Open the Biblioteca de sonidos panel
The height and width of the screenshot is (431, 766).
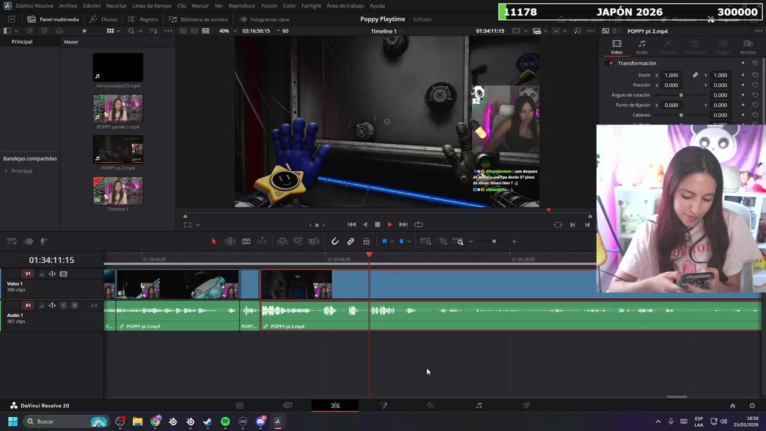199,19
